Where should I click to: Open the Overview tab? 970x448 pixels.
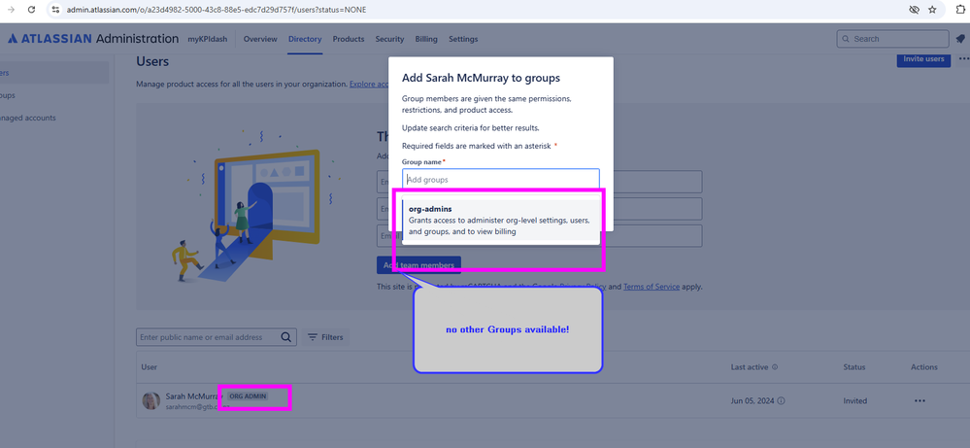(260, 39)
